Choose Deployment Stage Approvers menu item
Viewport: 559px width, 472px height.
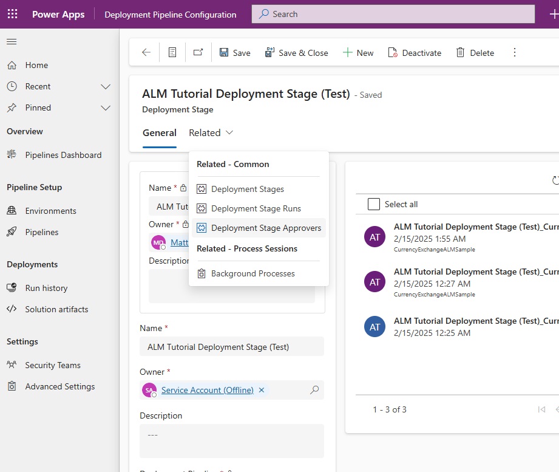pyautogui.click(x=259, y=228)
